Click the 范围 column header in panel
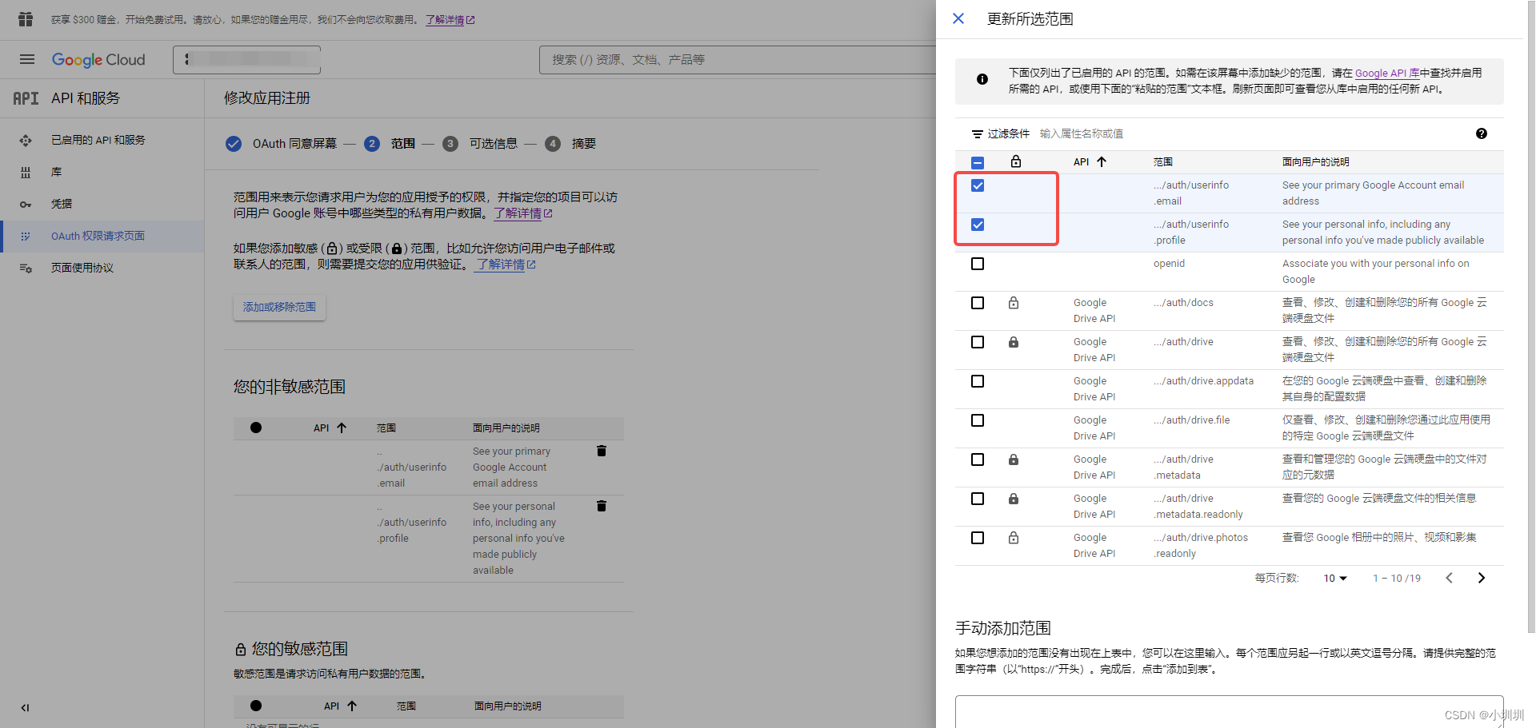This screenshot has width=1536, height=728. 1163,162
